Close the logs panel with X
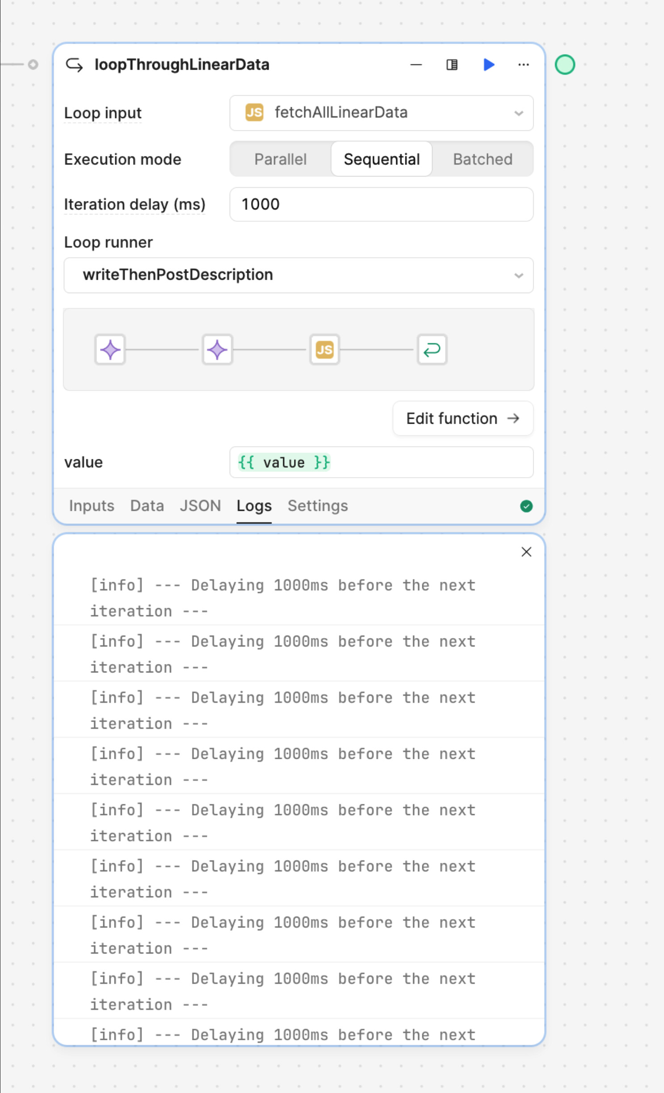 526,552
